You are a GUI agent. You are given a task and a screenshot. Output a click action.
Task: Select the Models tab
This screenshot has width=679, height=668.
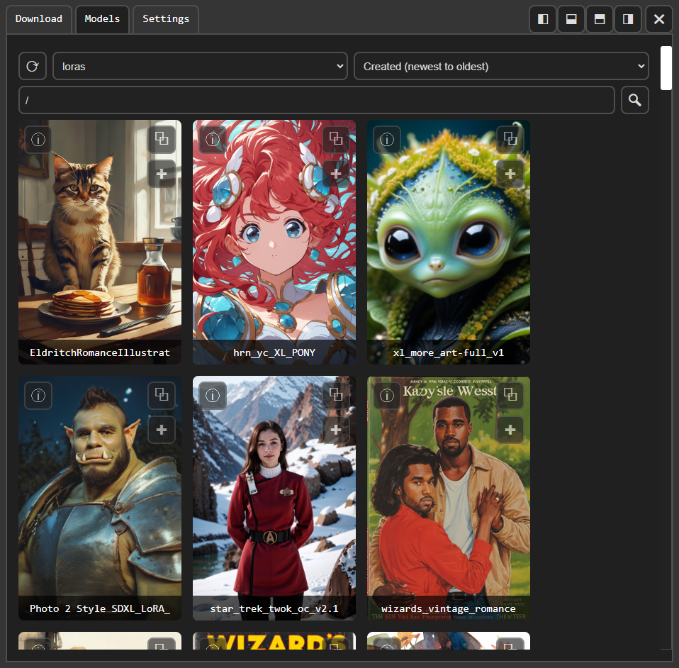pyautogui.click(x=102, y=19)
